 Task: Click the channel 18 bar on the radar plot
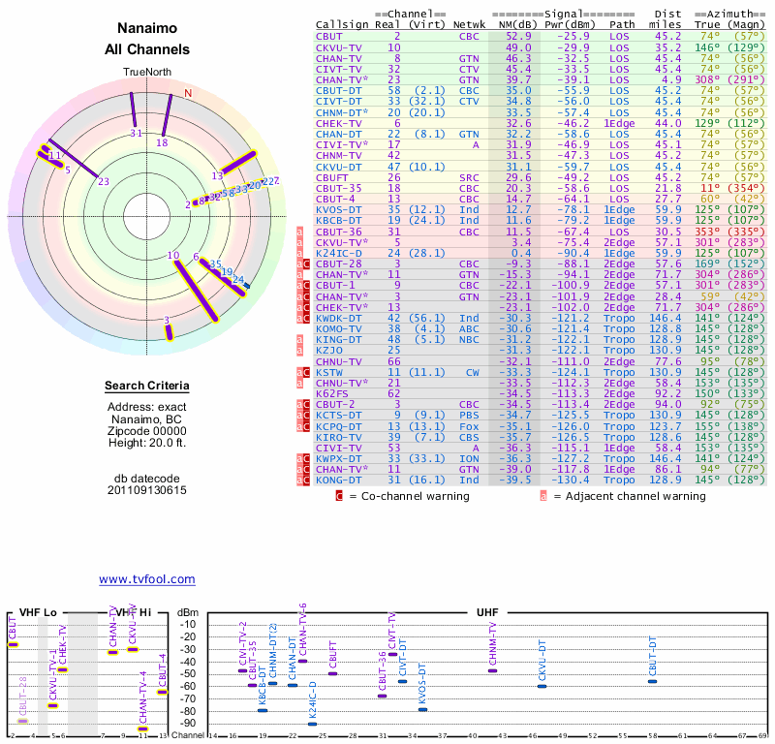pyautogui.click(x=167, y=114)
